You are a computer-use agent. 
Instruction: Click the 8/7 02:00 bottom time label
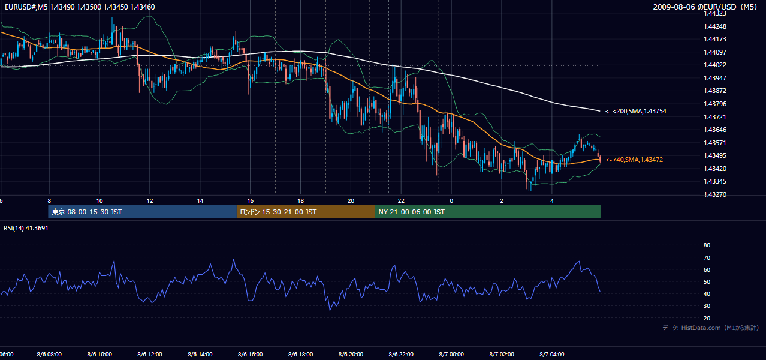pyautogui.click(x=502, y=355)
